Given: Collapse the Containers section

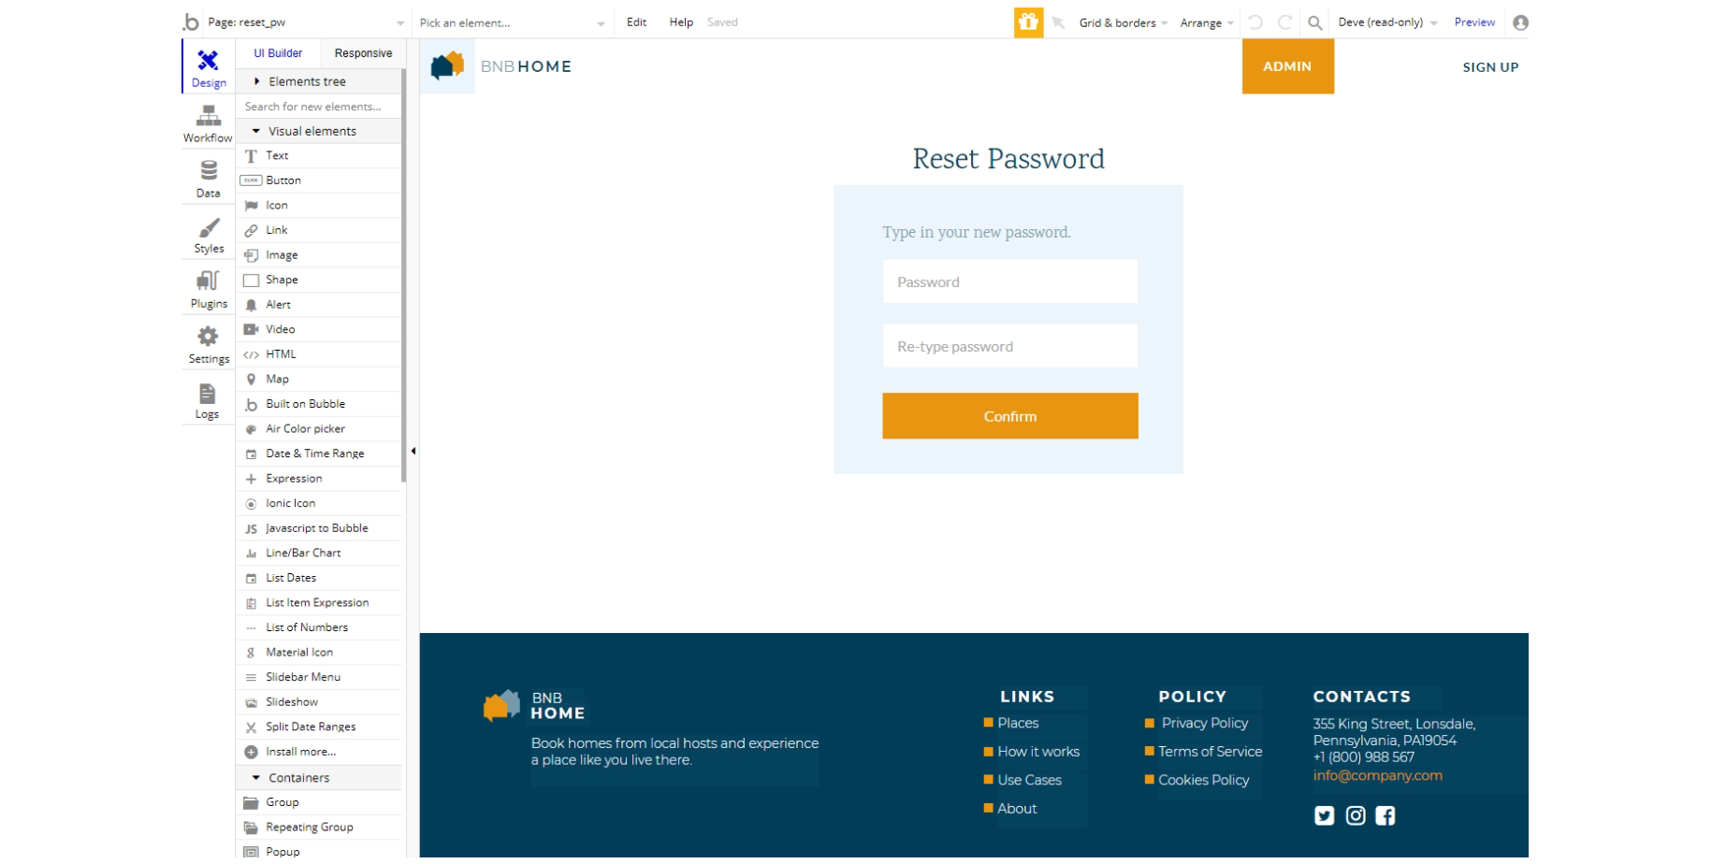Looking at the screenshot, I should [320, 778].
